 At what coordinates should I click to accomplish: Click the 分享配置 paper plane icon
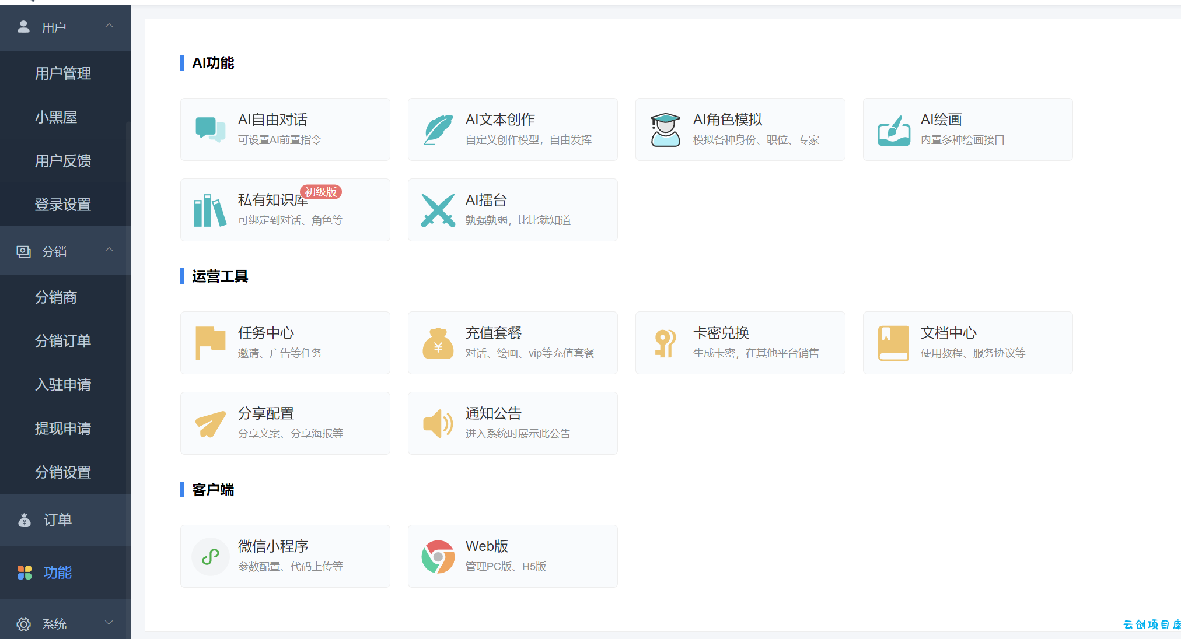pos(210,424)
